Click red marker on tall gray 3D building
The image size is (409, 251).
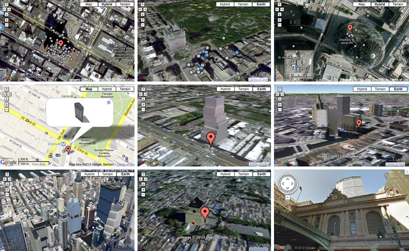click(211, 138)
